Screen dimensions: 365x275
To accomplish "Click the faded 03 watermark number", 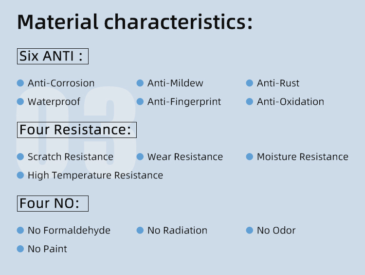I will (x=76, y=133).
